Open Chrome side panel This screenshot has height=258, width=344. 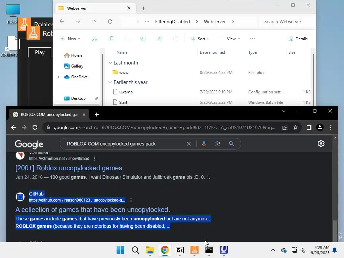pyautogui.click(x=309, y=127)
